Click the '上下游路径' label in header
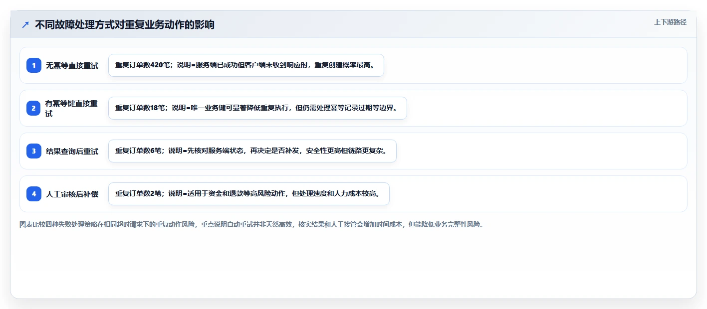Viewport: 707px width, 309px height. 670,22
